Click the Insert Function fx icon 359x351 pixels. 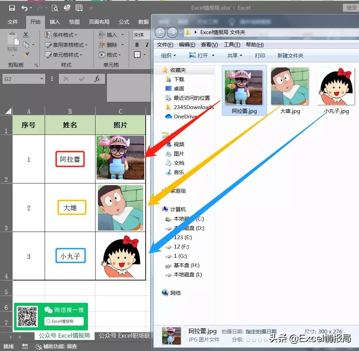[97, 79]
